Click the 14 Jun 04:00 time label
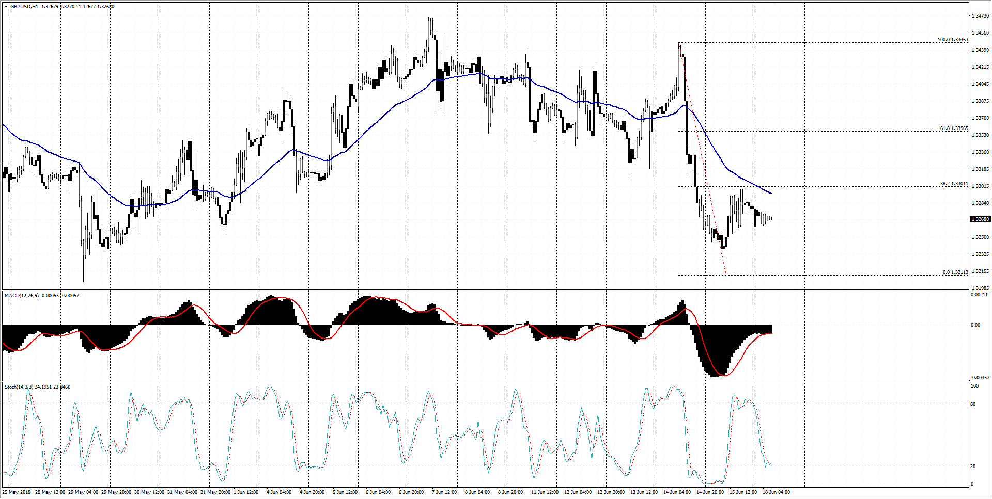Screen dimensions: 992x499 point(677,492)
